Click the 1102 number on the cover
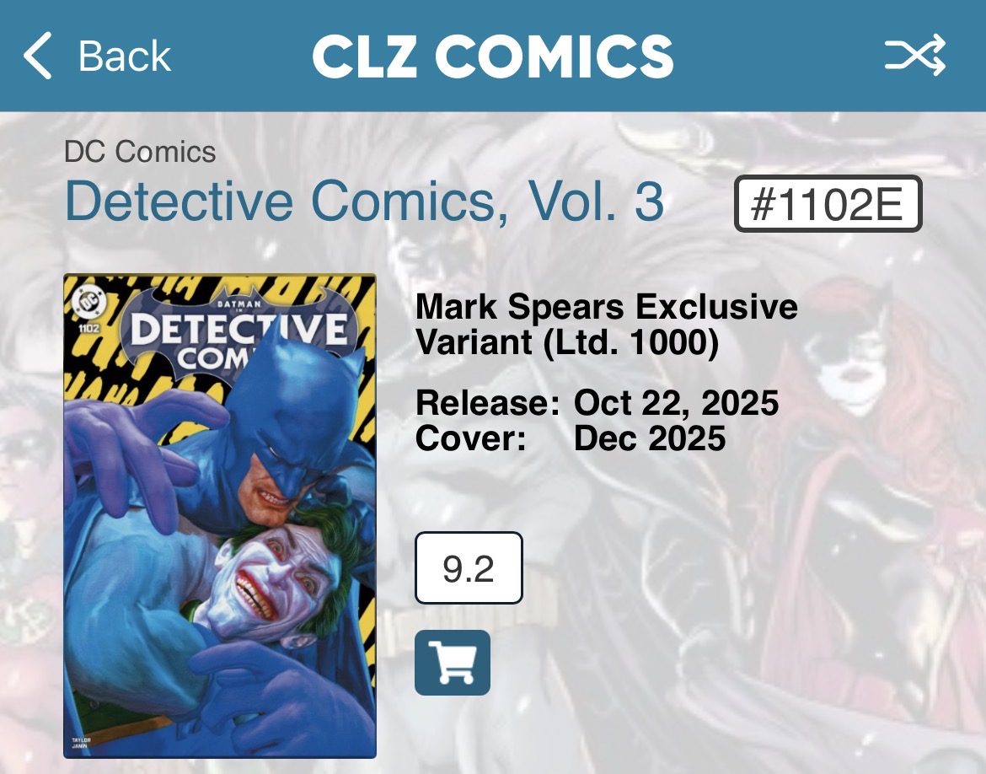Image resolution: width=986 pixels, height=774 pixels. (88, 327)
